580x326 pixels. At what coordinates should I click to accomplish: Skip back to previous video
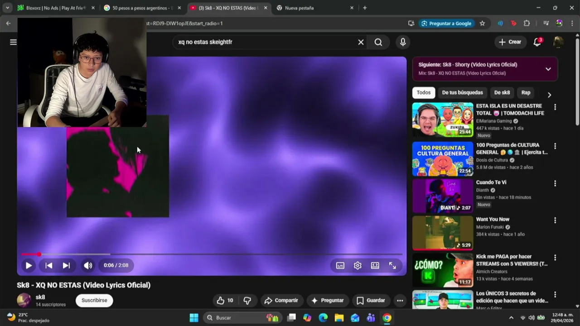(48, 266)
